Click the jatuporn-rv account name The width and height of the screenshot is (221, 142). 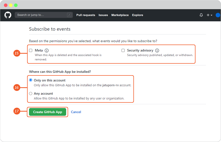pyautogui.click(x=110, y=85)
